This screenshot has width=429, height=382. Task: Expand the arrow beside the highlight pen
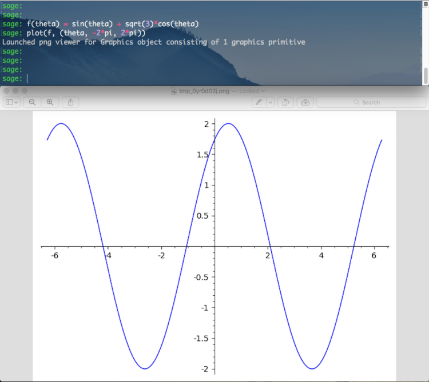(x=271, y=102)
